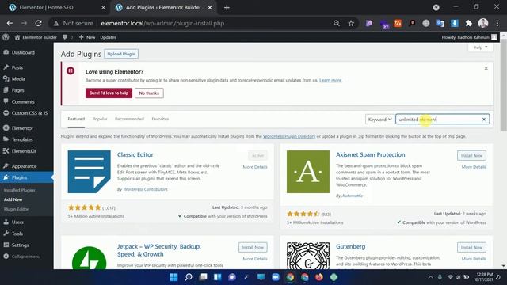
Task: Install the Gutenberg plugin now
Action: (471, 247)
